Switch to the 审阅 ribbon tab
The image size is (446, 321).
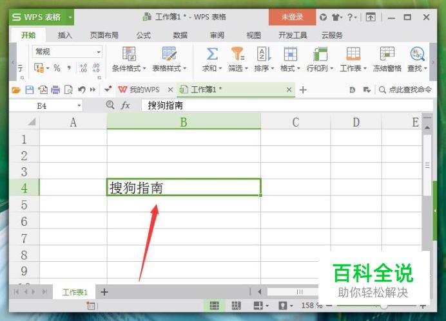coord(217,35)
